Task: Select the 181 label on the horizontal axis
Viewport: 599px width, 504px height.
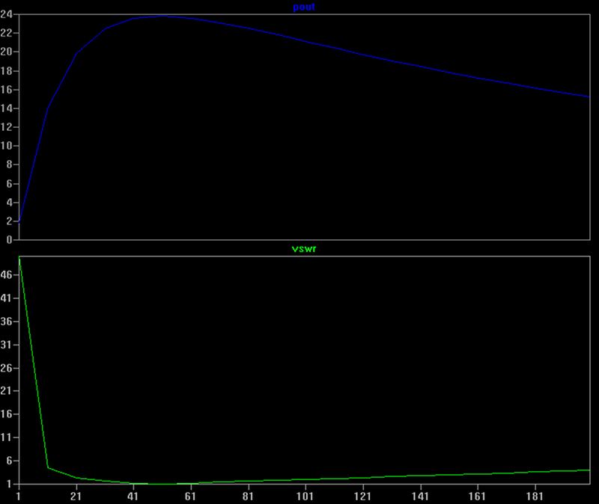Action: pyautogui.click(x=535, y=497)
